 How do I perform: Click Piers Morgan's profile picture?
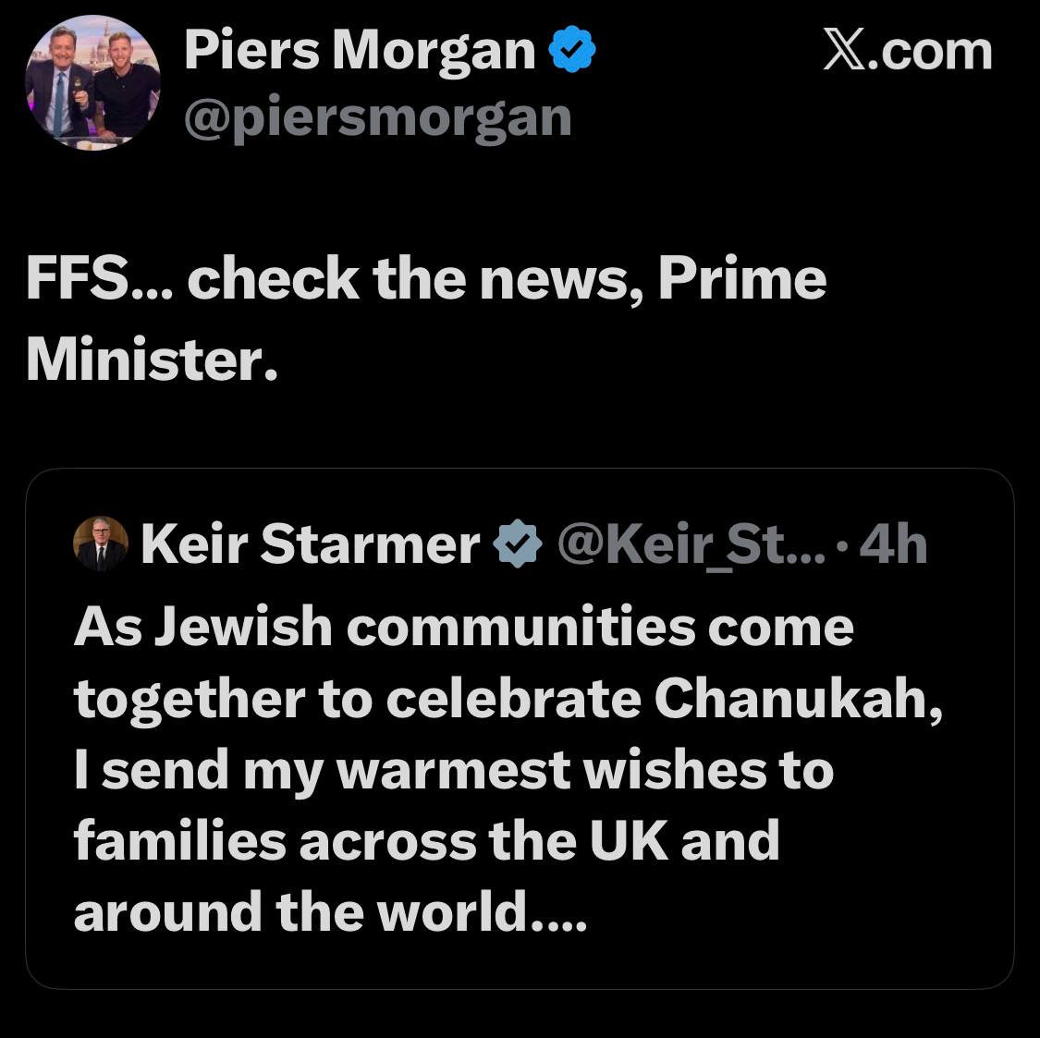point(92,84)
